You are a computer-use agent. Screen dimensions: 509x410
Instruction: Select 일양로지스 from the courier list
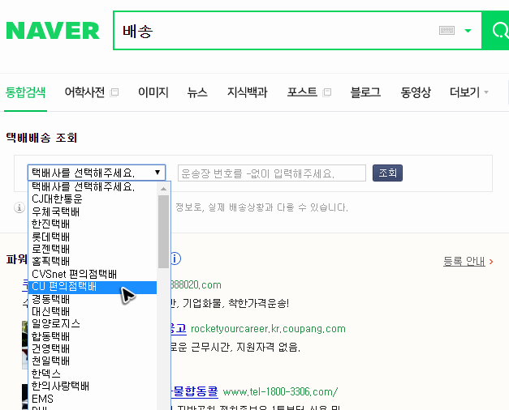[93, 323]
